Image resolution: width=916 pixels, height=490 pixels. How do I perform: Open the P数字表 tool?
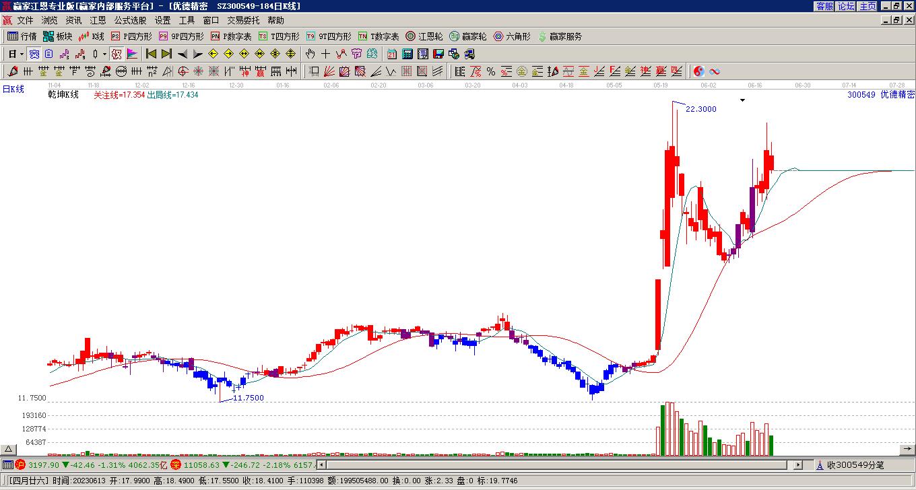coord(231,36)
